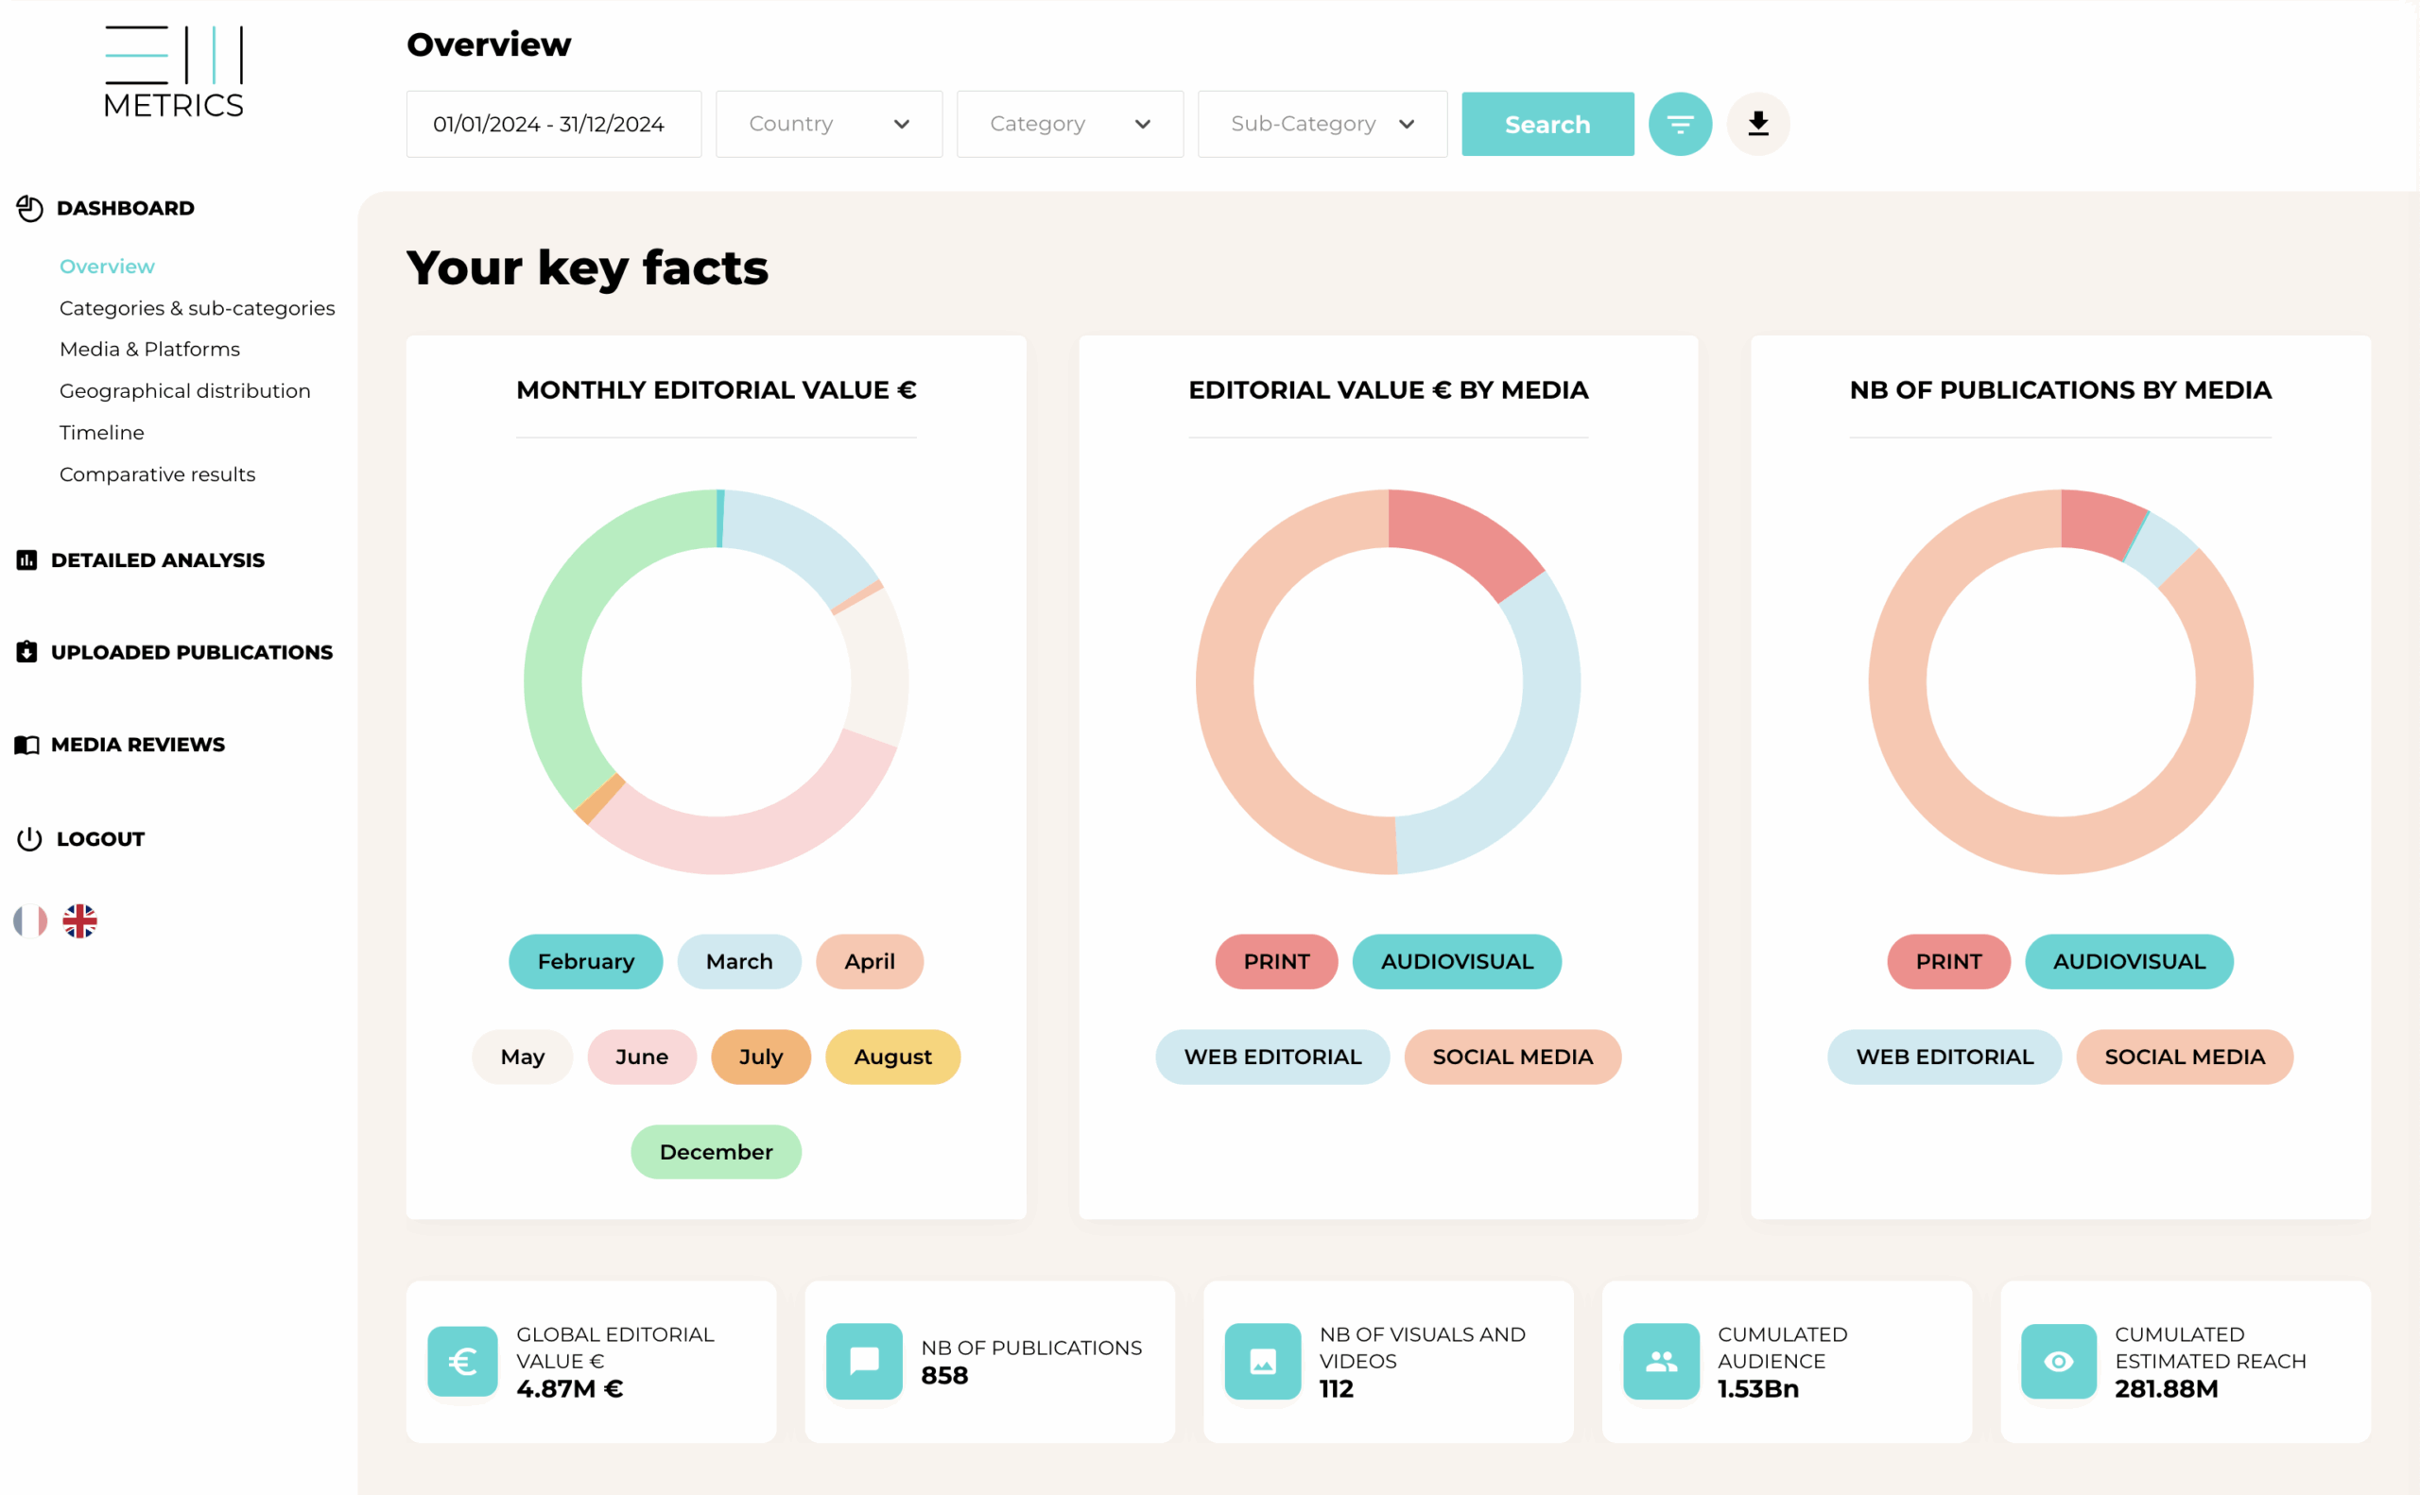The width and height of the screenshot is (2420, 1495).
Task: Click the download export icon
Action: 1757,124
